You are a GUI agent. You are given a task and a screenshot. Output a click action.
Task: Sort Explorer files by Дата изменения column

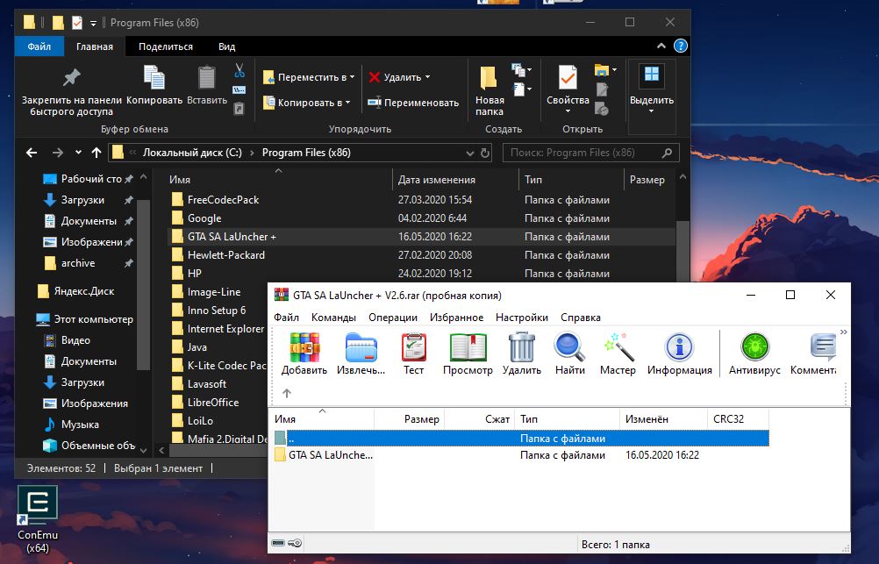point(455,180)
